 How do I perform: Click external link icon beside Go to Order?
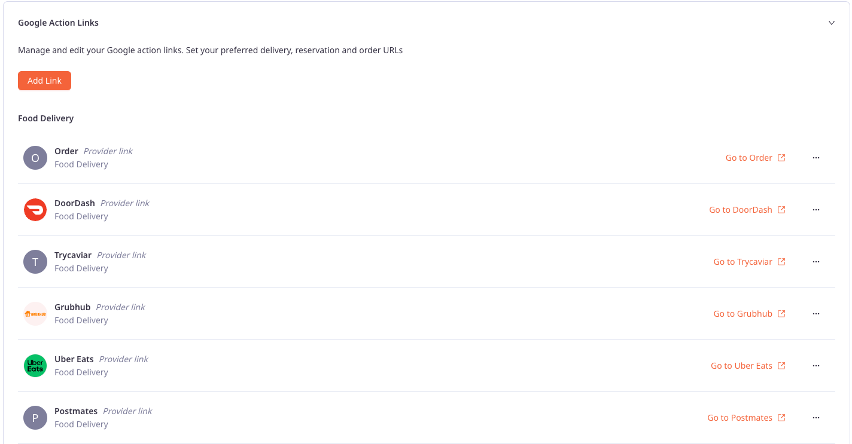coord(781,158)
